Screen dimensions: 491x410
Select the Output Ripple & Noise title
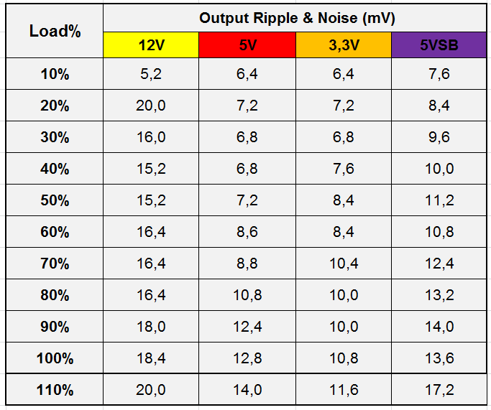(x=297, y=18)
